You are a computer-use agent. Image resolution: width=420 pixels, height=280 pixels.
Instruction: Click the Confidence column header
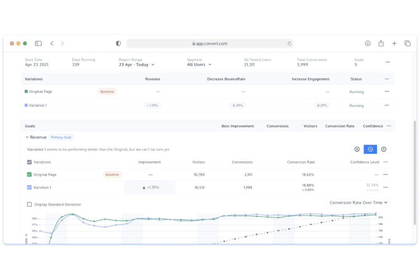pos(373,126)
